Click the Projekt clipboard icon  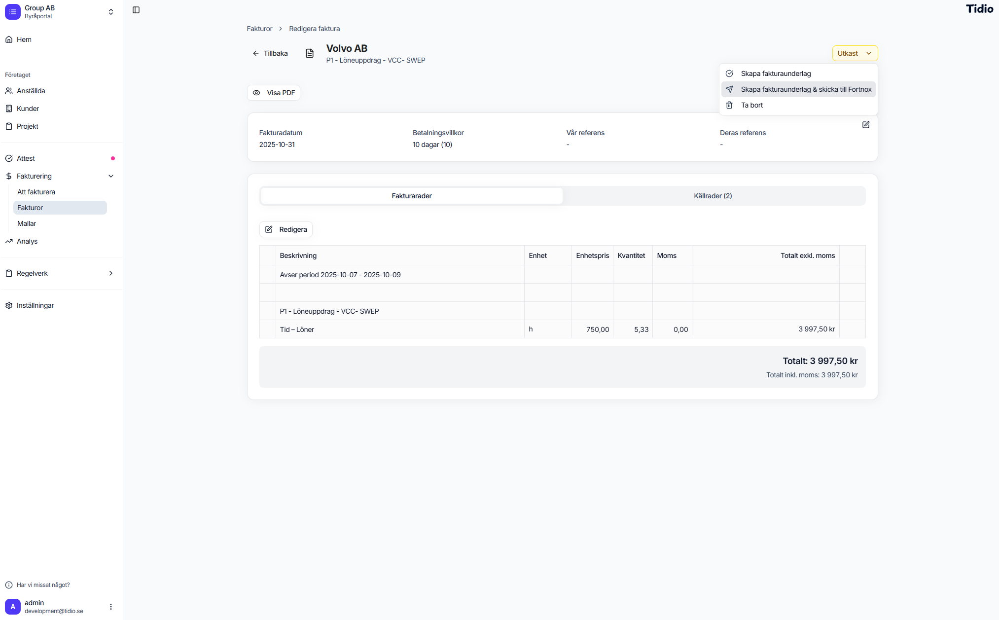pos(9,126)
